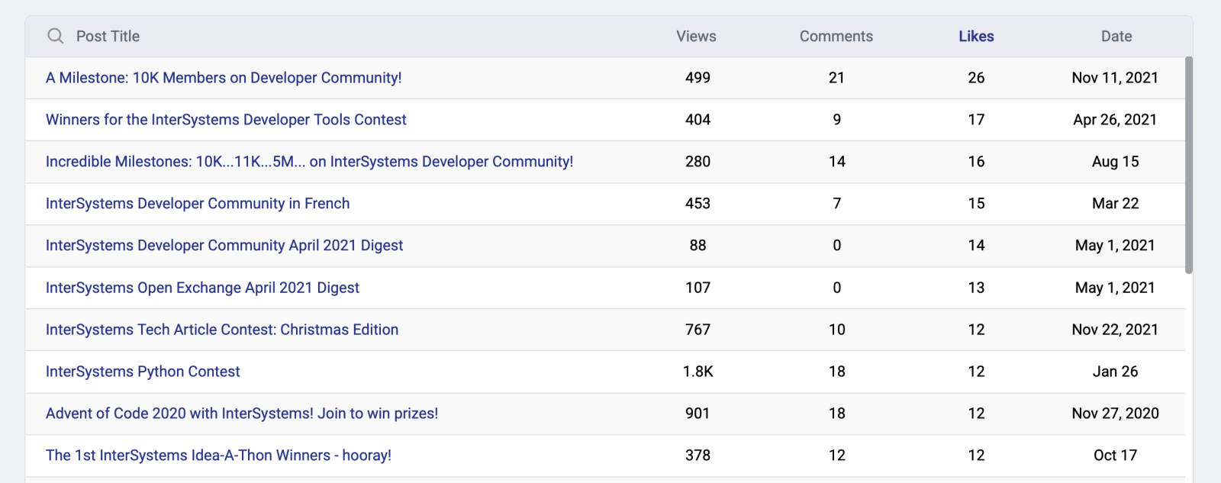Open 1st Idea-A-Thon Winners post
Image resolution: width=1221 pixels, height=483 pixels.
[x=218, y=456]
